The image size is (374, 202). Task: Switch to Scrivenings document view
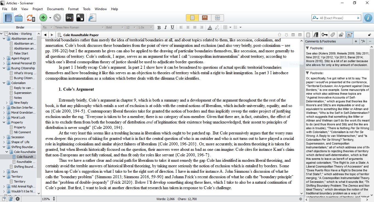(192, 18)
